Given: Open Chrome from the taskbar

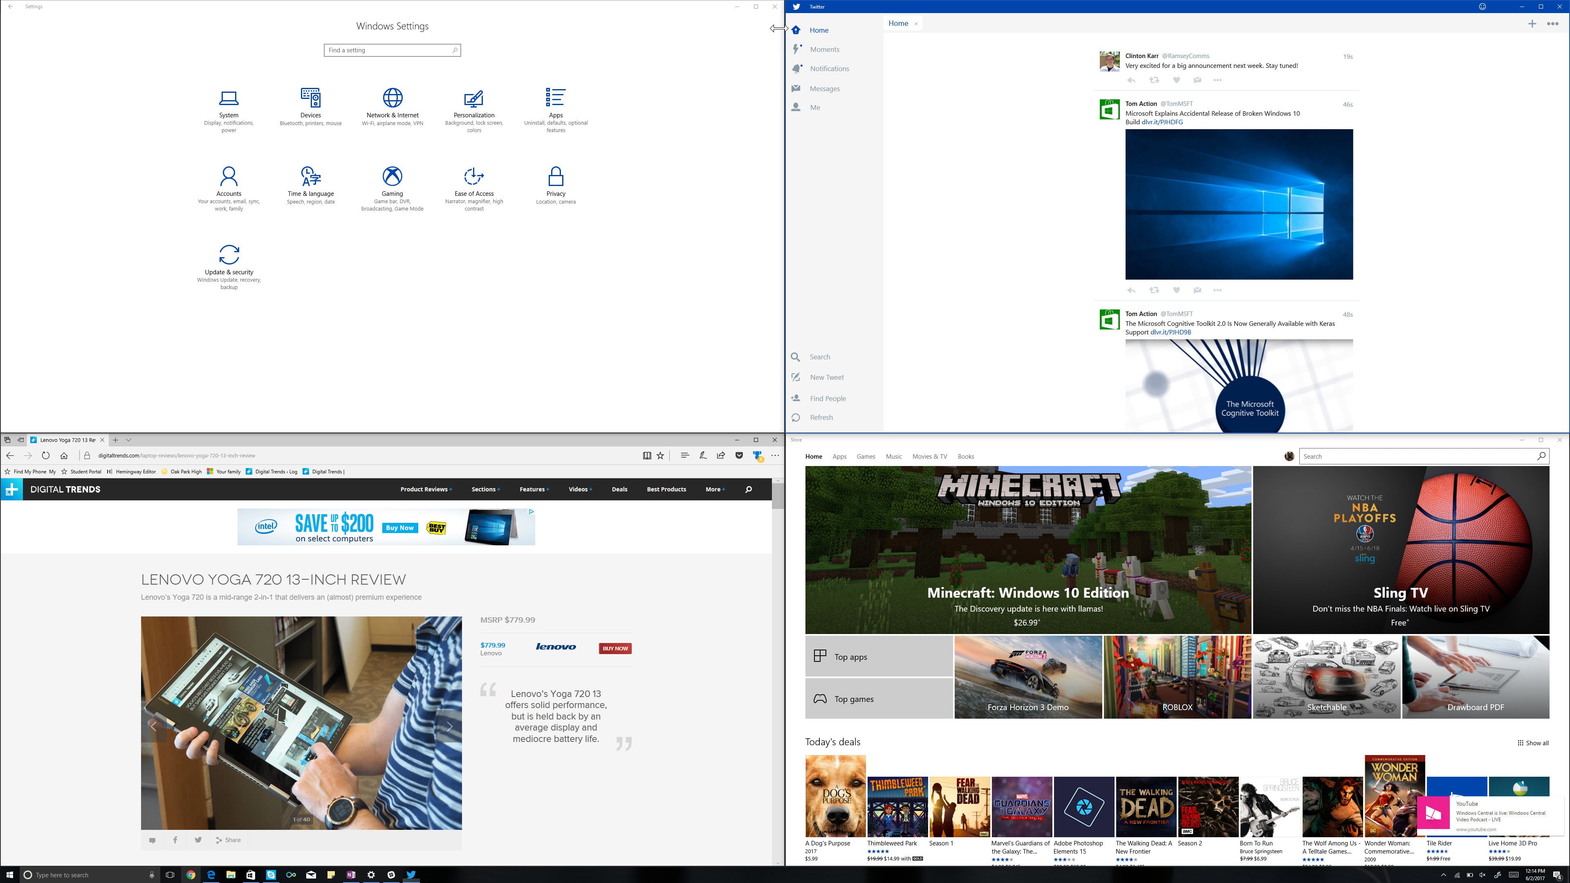Looking at the screenshot, I should [x=191, y=875].
